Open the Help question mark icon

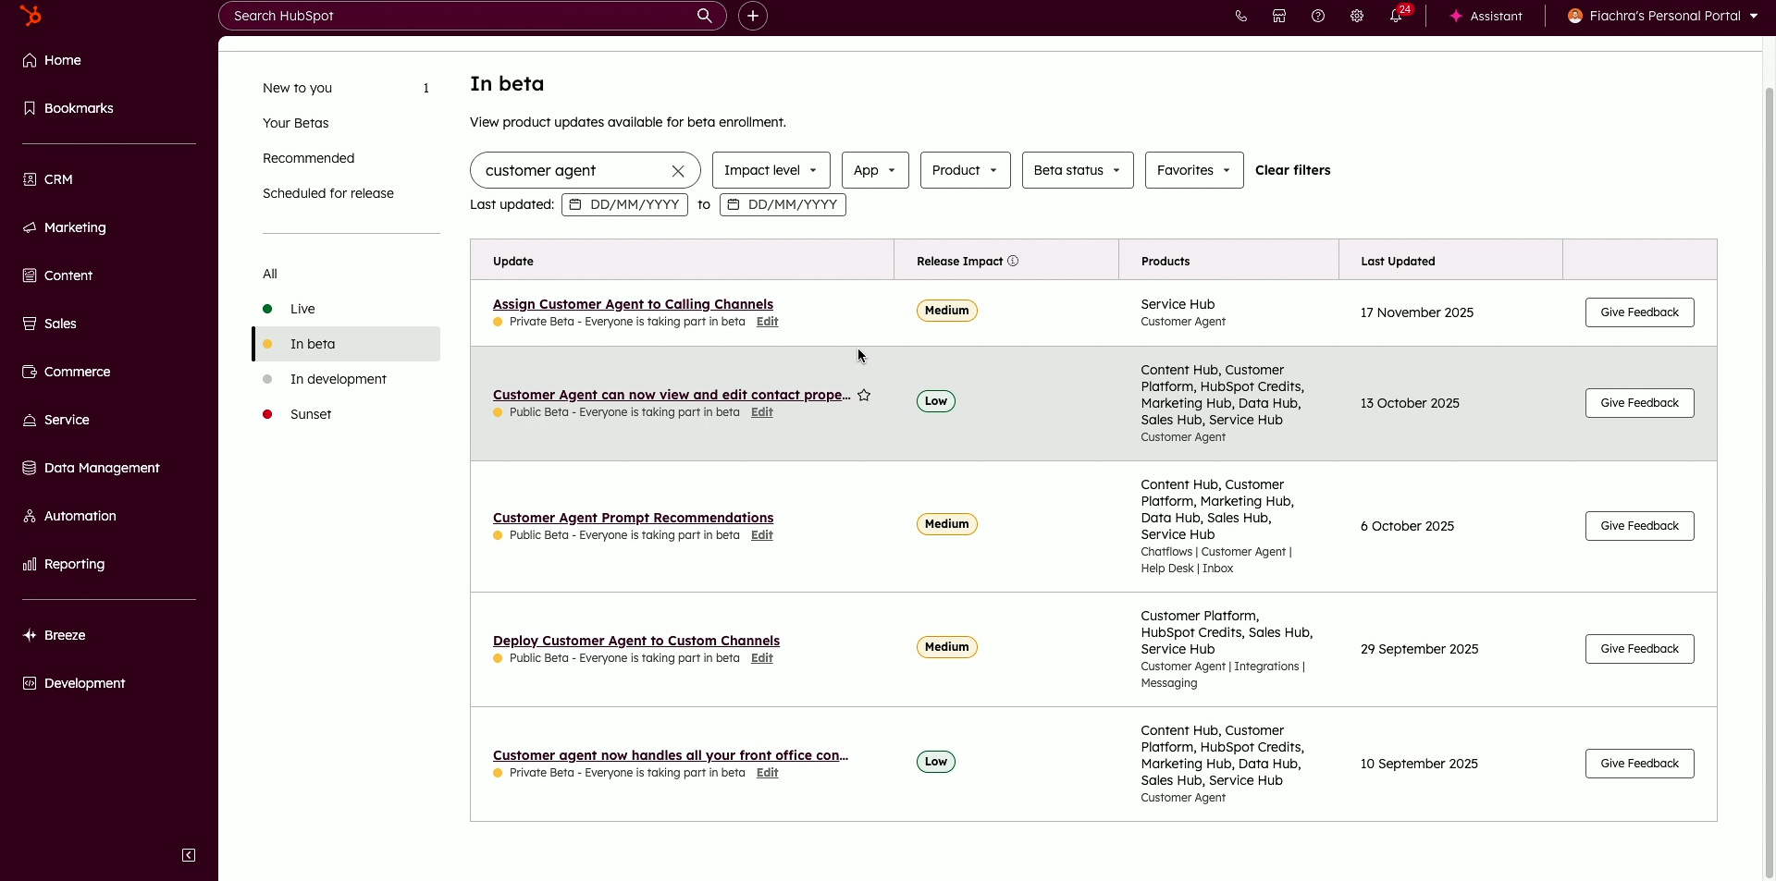coord(1318,16)
